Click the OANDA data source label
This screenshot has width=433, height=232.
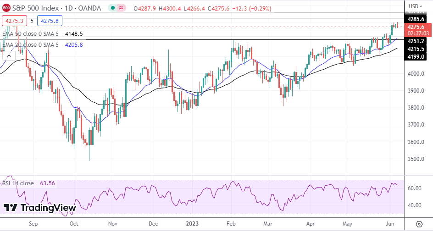tap(89, 8)
